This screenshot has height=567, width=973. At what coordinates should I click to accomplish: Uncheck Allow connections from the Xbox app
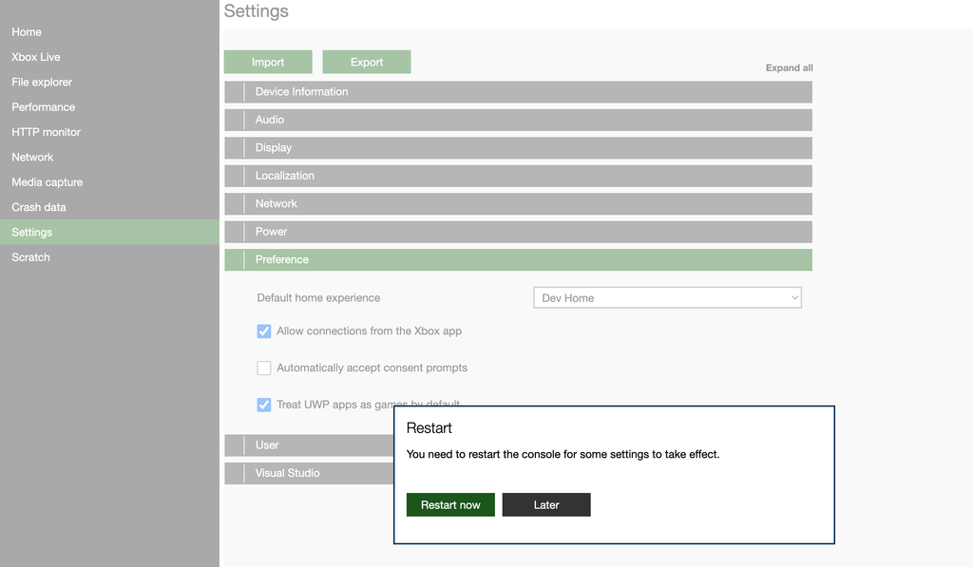[264, 331]
